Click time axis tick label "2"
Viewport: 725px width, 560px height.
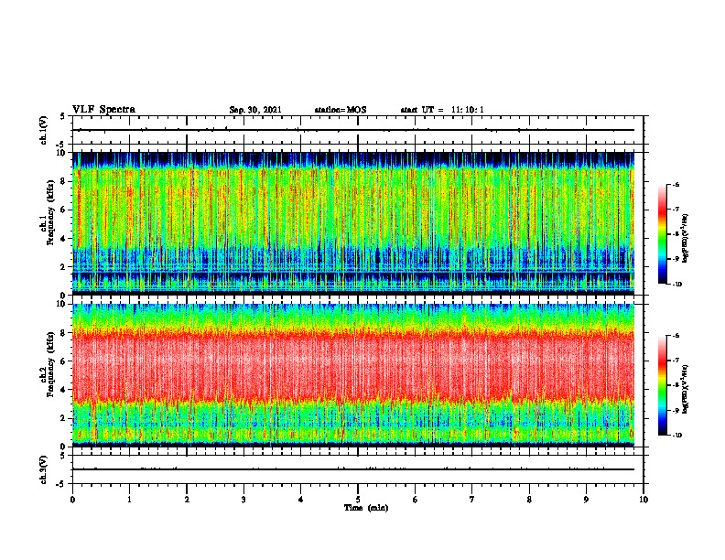(187, 500)
